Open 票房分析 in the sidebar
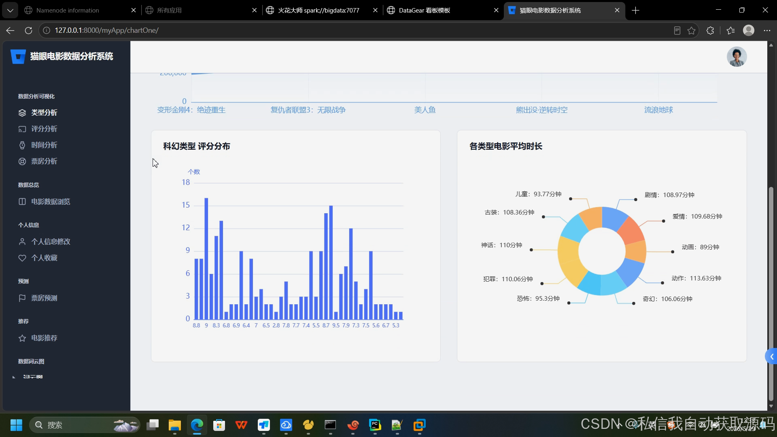777x437 pixels. [x=44, y=161]
